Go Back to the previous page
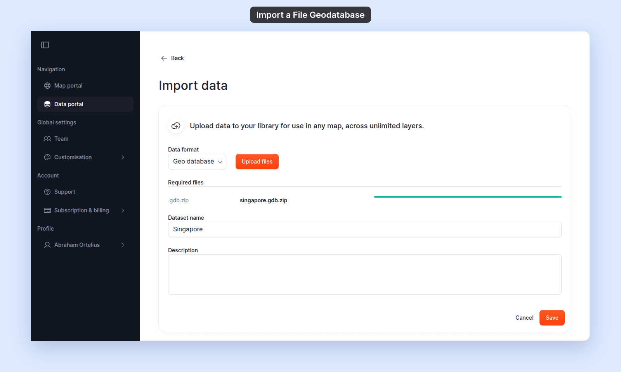 point(173,58)
